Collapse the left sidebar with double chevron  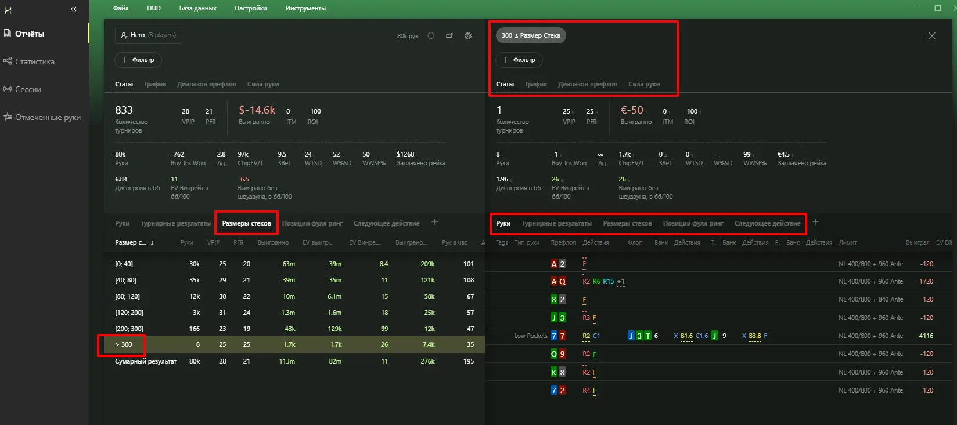tap(73, 9)
